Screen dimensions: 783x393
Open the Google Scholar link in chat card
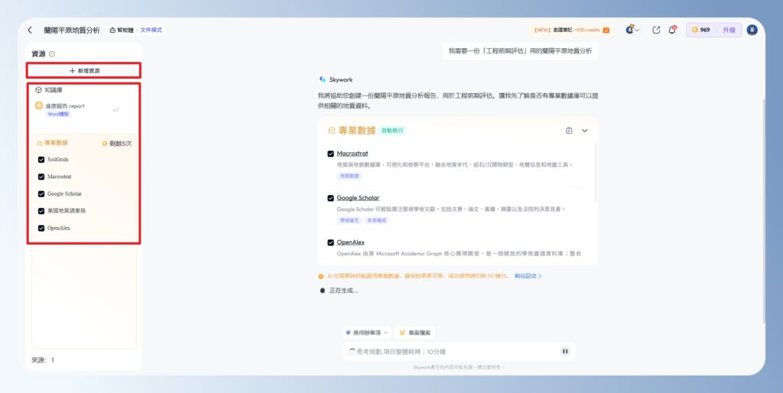[x=358, y=198]
